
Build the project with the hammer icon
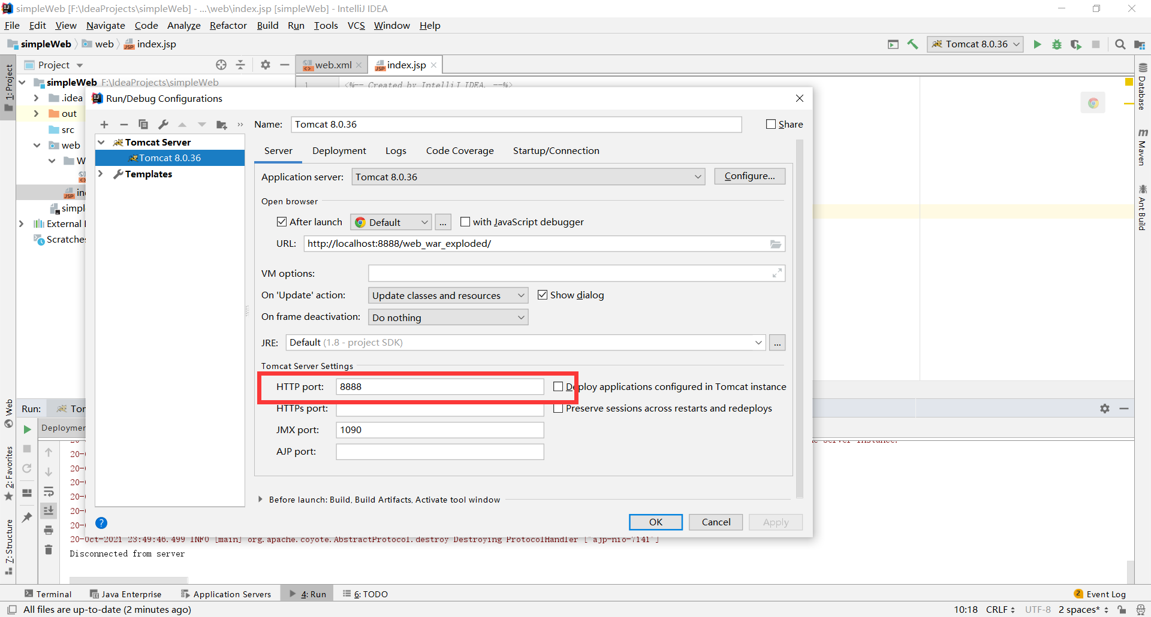click(912, 44)
